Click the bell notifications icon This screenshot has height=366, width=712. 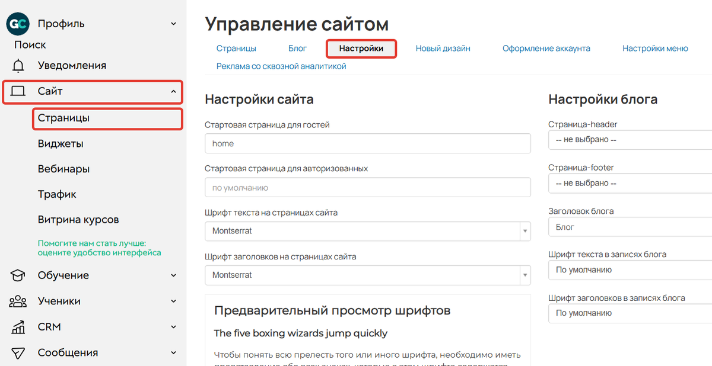[x=18, y=66]
